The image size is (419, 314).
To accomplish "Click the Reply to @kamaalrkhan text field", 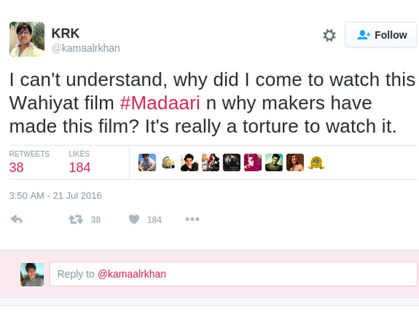I will tap(233, 274).
